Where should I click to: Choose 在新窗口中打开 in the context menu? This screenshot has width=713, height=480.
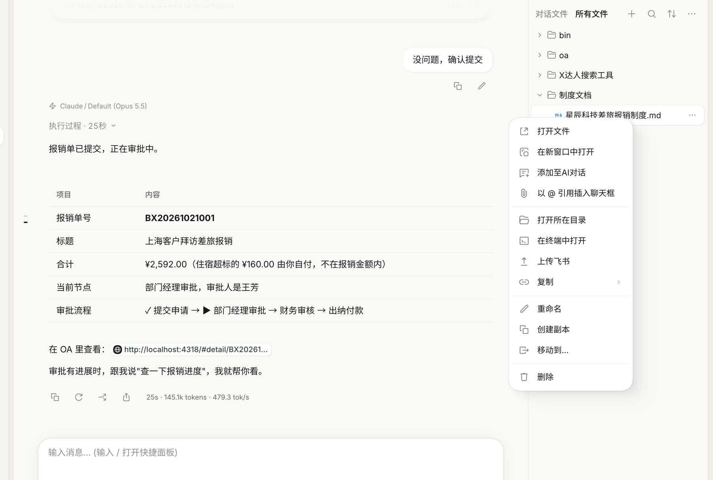point(570,152)
